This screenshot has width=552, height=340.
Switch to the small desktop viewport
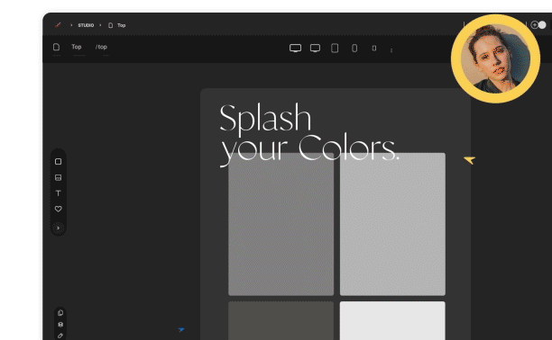[315, 48]
